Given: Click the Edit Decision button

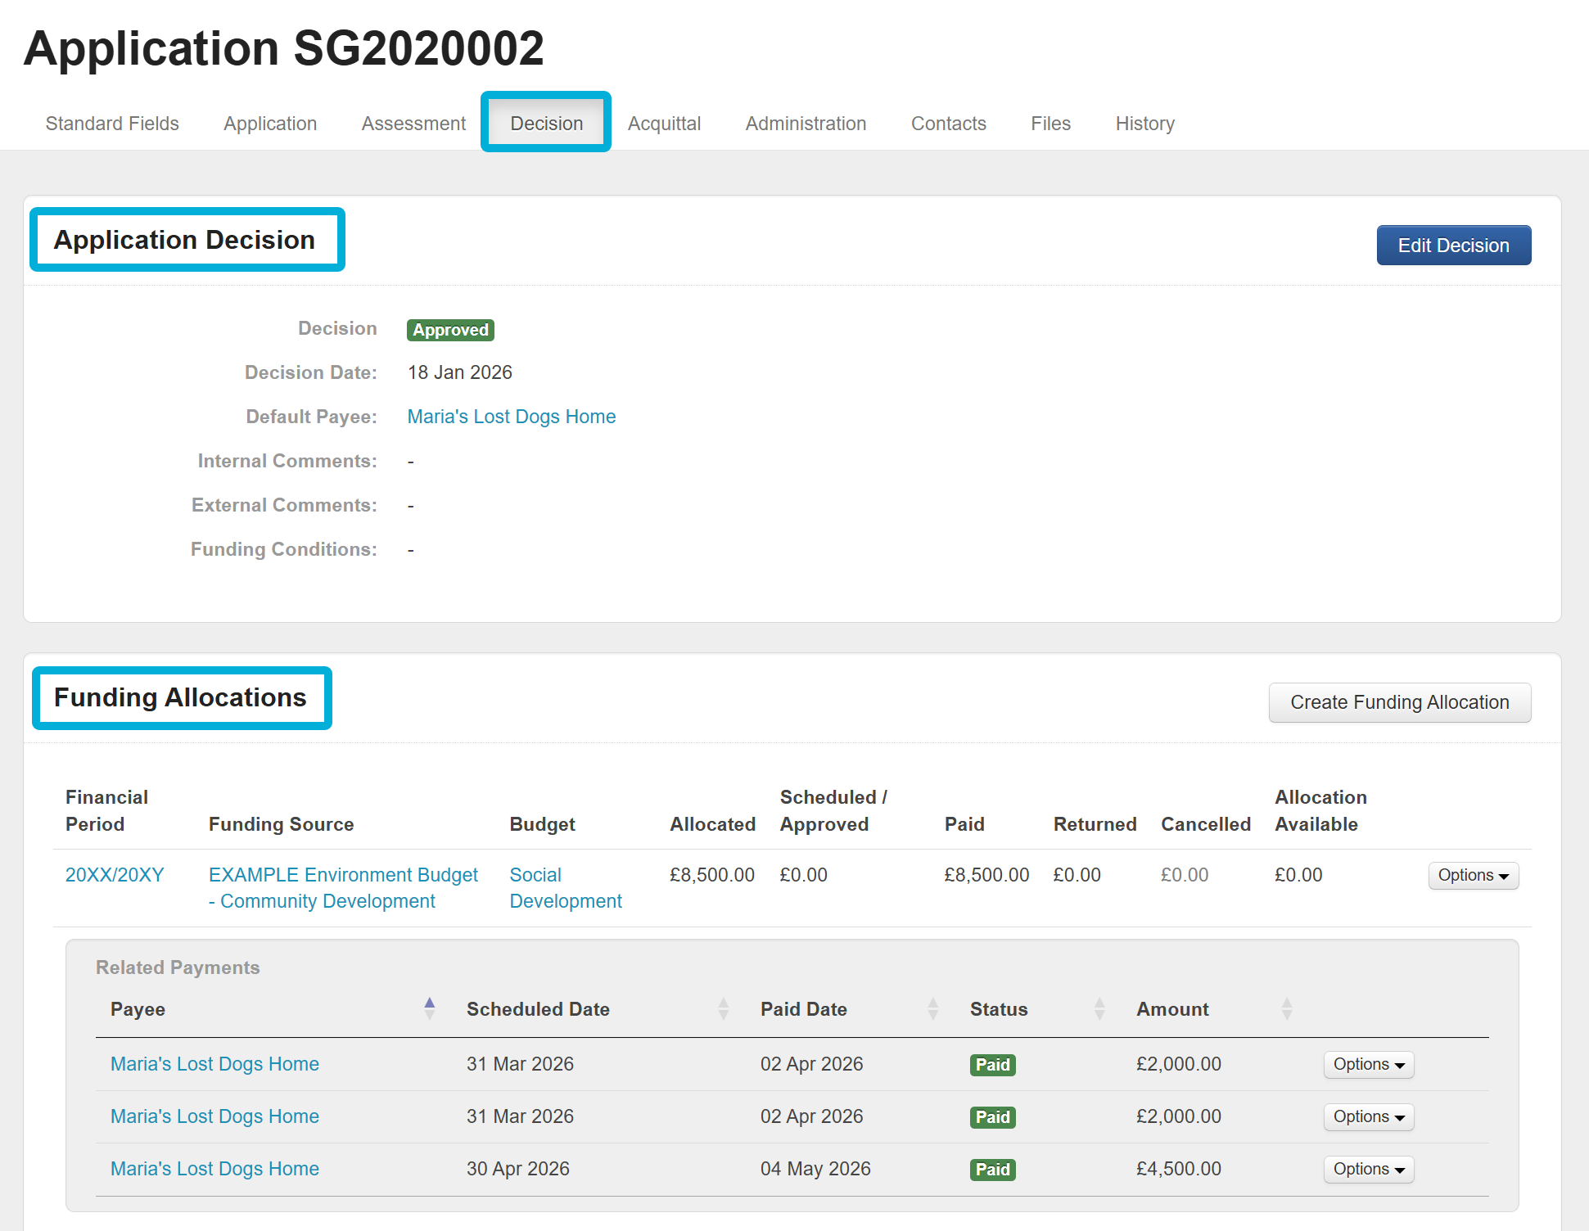Looking at the screenshot, I should coord(1454,246).
